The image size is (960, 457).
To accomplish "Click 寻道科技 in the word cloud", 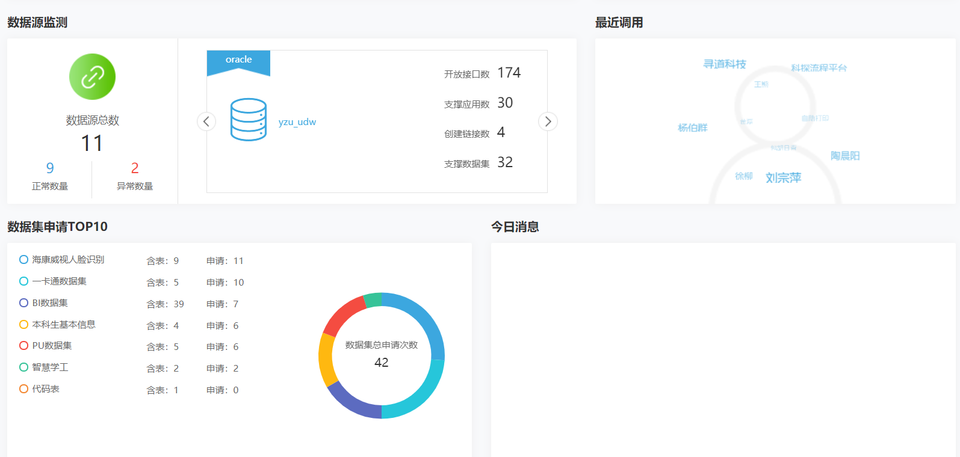I will click(x=725, y=64).
